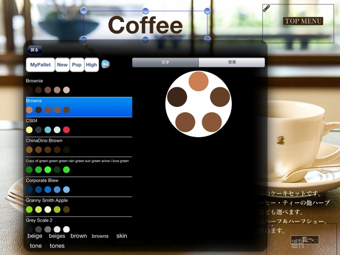The image size is (340, 255).
Task: Pick the lightest blue swatch in Corporate Blew
Action: click(x=66, y=189)
